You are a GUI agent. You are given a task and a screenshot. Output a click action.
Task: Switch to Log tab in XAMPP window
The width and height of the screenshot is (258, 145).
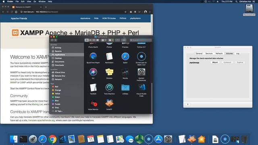(x=237, y=54)
